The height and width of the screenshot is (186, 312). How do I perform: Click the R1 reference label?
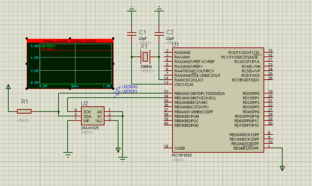[x=25, y=101]
